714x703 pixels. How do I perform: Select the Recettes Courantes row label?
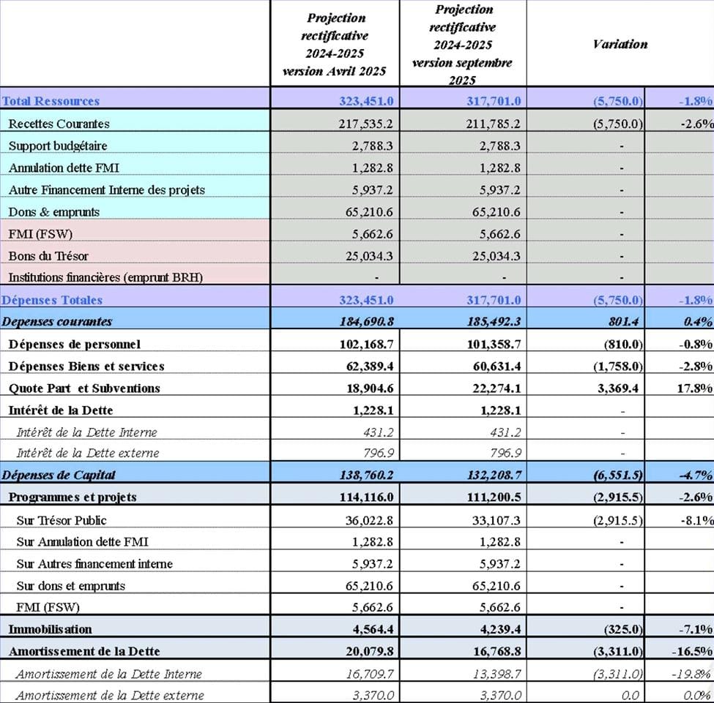(59, 124)
